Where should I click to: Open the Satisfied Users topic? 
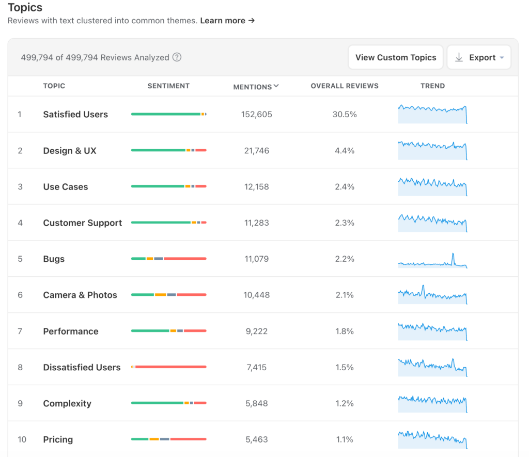pyautogui.click(x=75, y=115)
